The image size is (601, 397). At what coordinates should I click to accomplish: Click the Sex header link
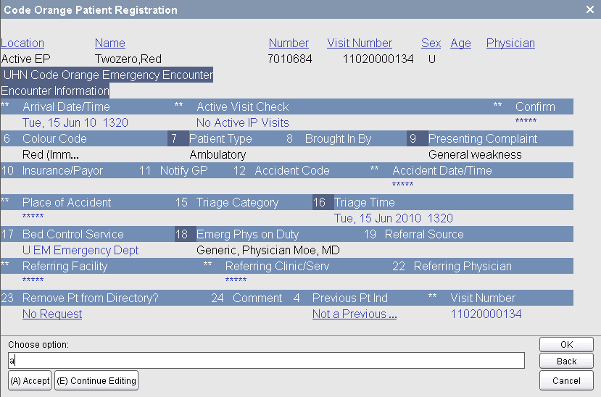tap(431, 43)
